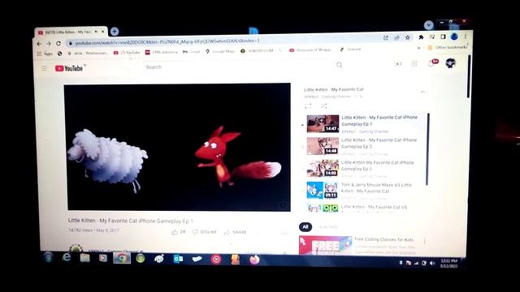Viewport: 520px width, 292px height.
Task: Open Chrome media control icon
Action: click(x=431, y=36)
